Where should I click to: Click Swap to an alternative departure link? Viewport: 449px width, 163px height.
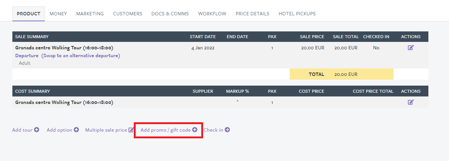(81, 56)
